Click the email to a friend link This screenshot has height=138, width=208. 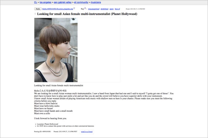(87, 132)
